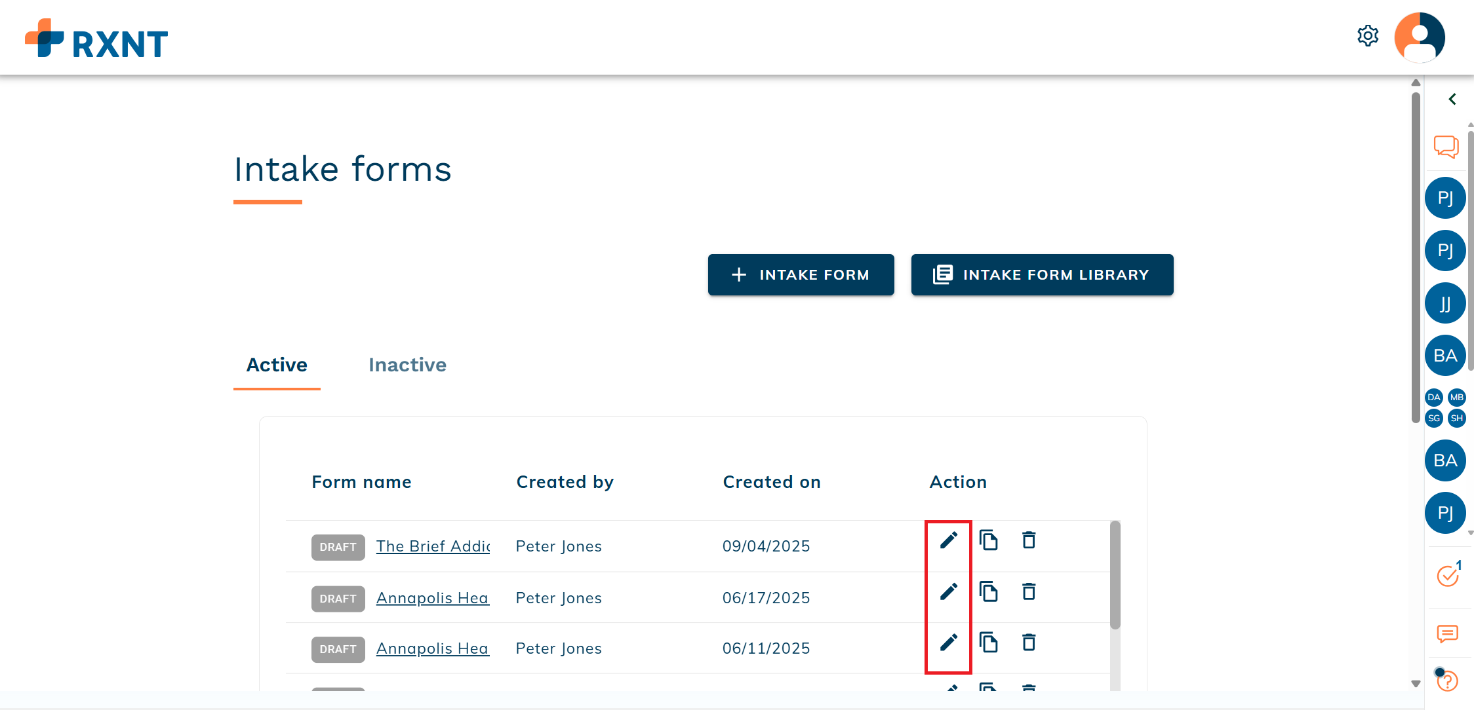Open the tasks icon showing badge 1

pos(1446,576)
